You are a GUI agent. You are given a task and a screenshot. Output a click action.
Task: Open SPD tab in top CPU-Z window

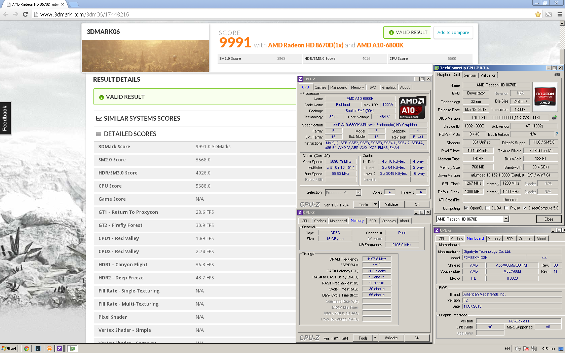click(x=373, y=87)
